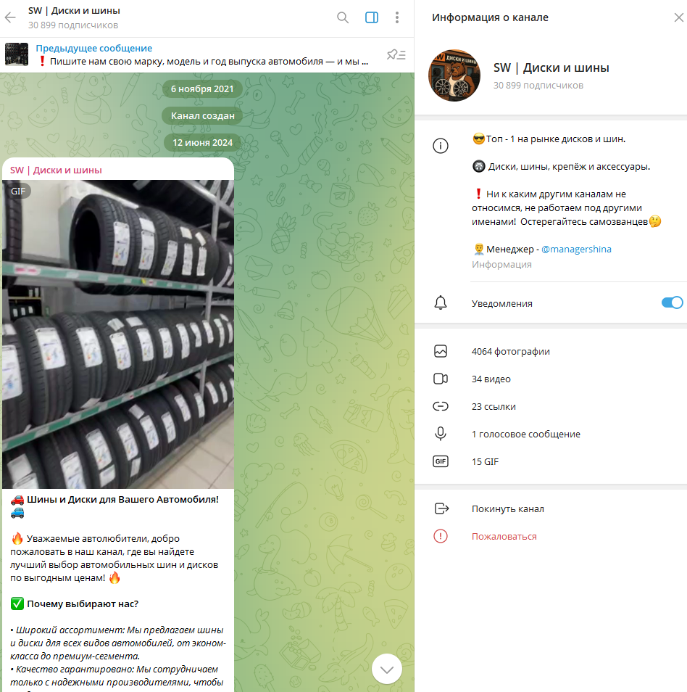Toggle the right info sidebar panel icon
Screen dimensions: 687x692
372,18
